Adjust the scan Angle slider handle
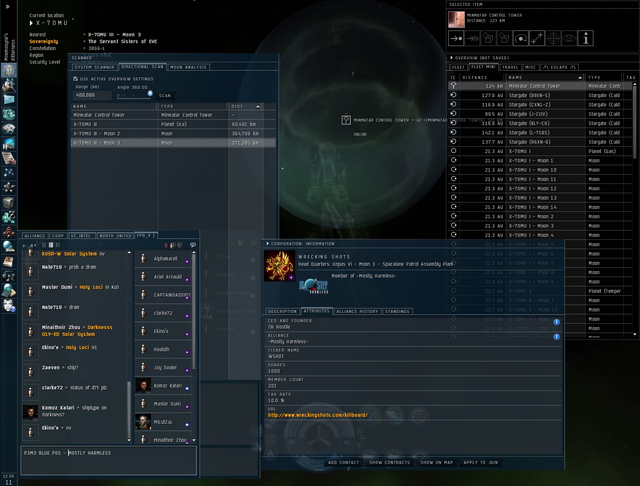Viewport: 640px width, 486px height. (x=150, y=93)
